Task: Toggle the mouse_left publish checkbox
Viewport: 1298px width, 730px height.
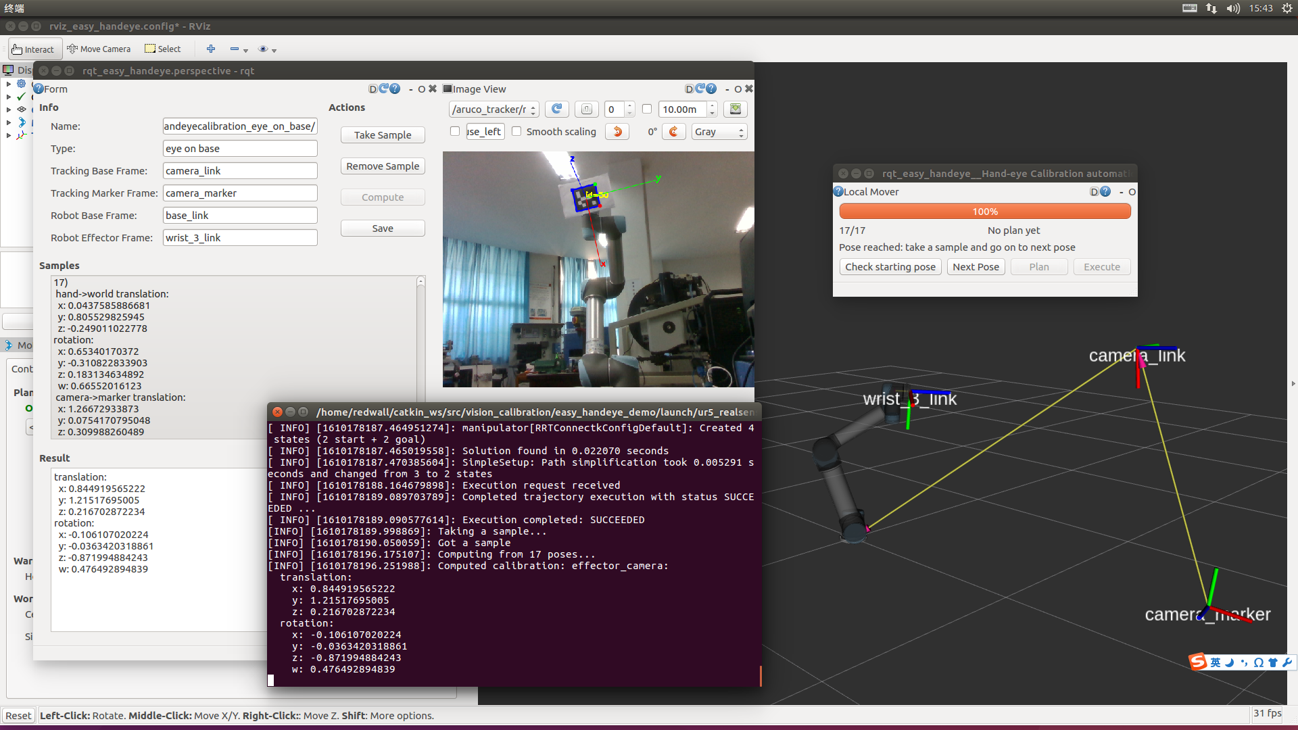Action: pos(455,132)
